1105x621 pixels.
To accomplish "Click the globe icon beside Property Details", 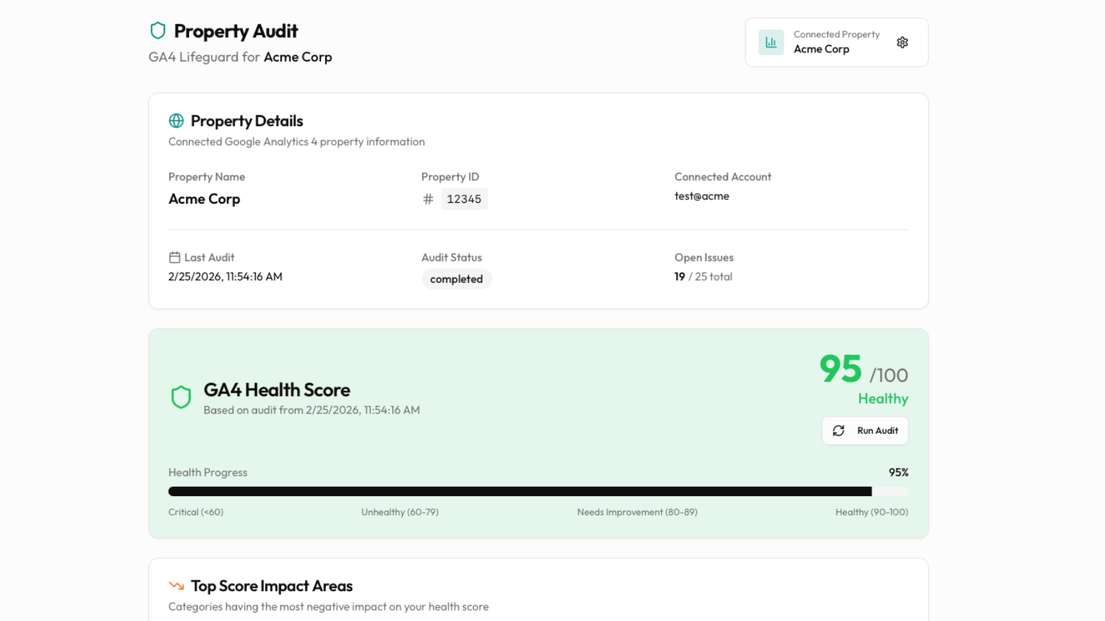I will pyautogui.click(x=176, y=121).
